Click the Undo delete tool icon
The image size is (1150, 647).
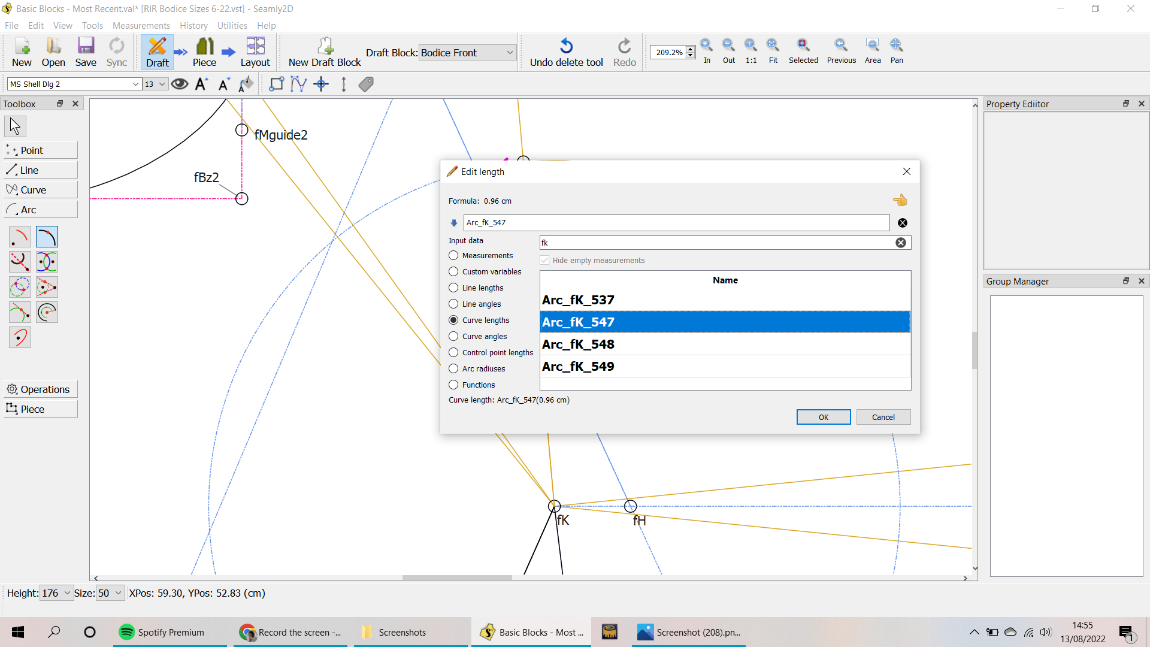(x=566, y=47)
